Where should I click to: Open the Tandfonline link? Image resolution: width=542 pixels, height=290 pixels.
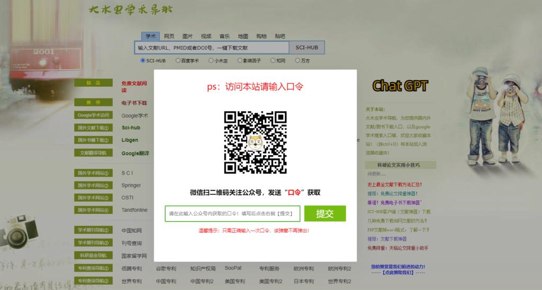pyautogui.click(x=134, y=210)
